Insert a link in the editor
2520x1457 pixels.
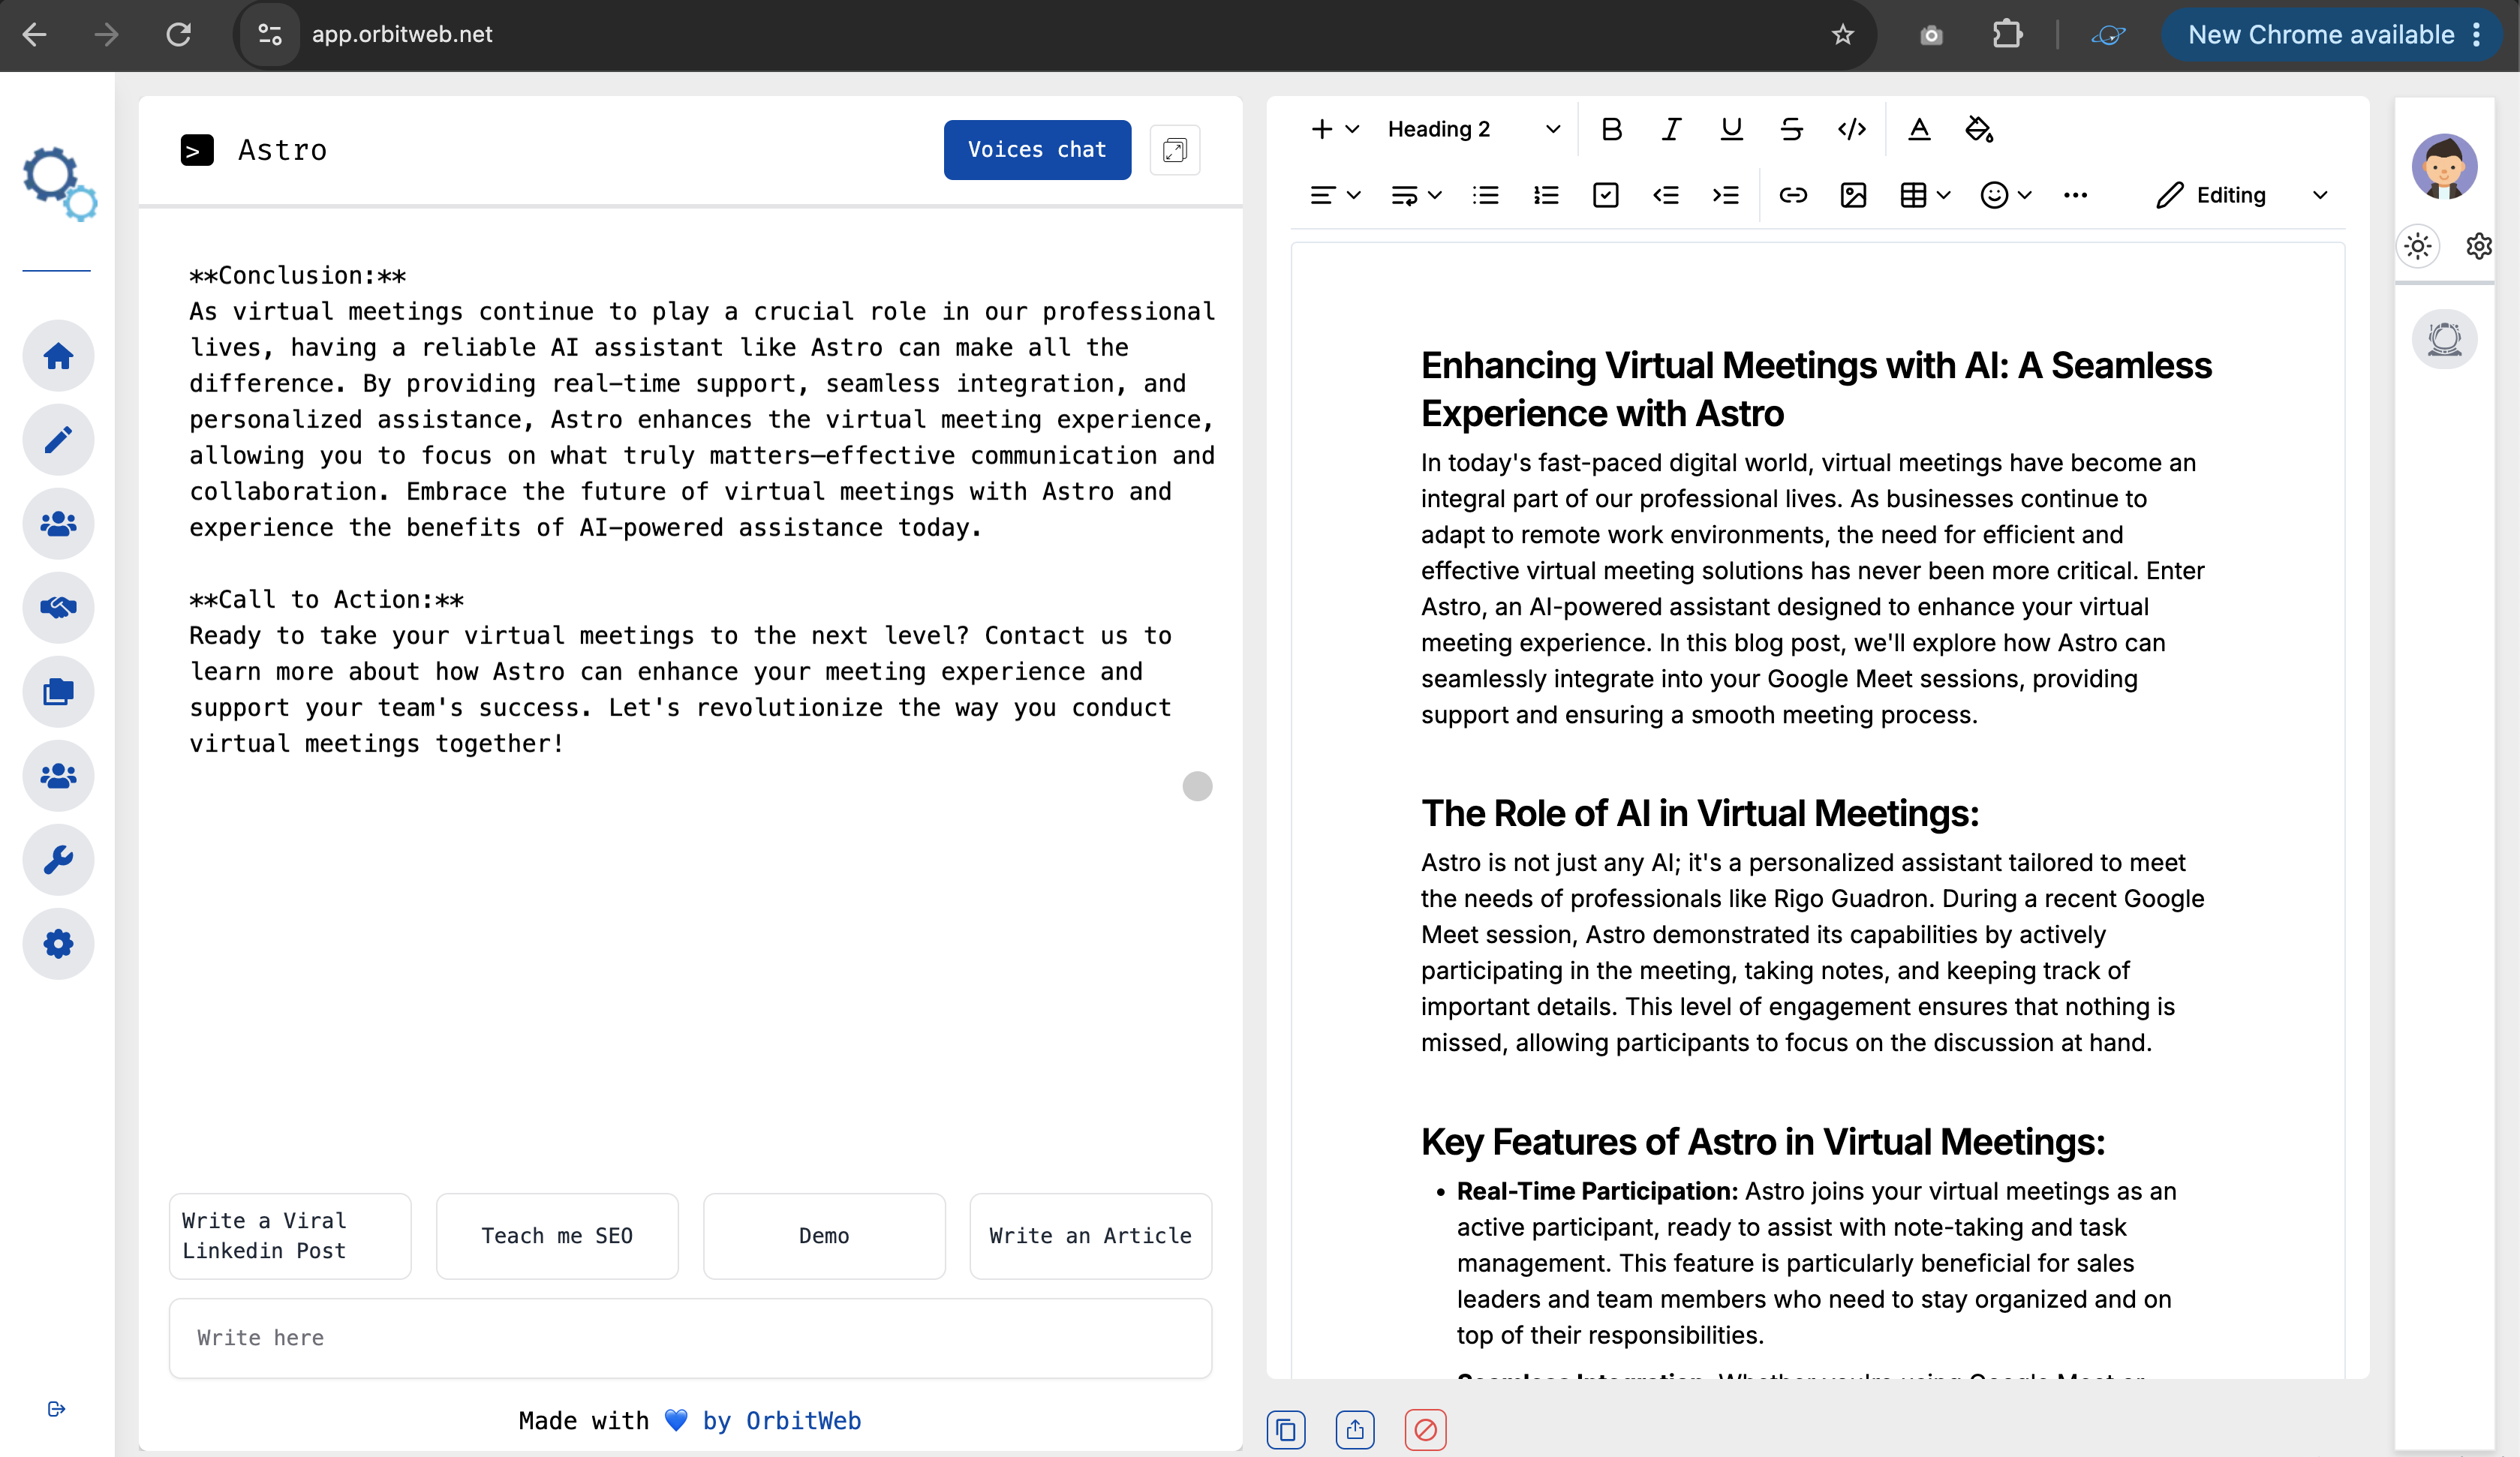[1793, 195]
